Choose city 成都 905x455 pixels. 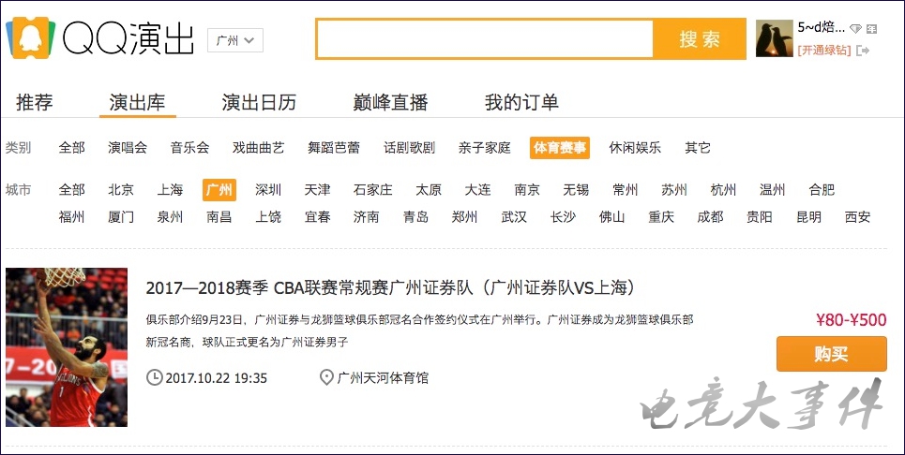(711, 217)
